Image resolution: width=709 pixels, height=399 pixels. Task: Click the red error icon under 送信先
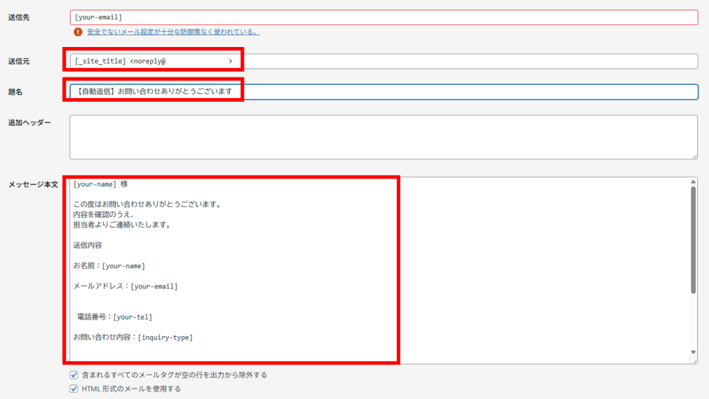pos(78,32)
